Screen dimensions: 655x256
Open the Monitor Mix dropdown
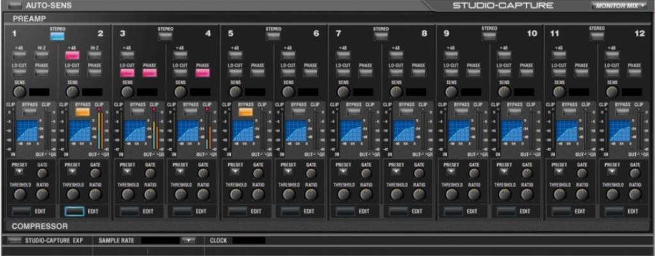[x=618, y=6]
